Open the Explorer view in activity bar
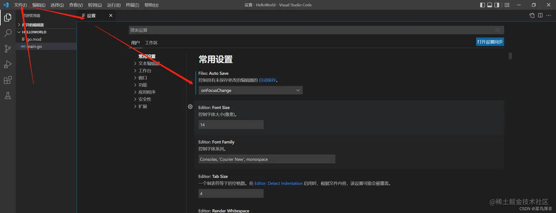The height and width of the screenshot is (213, 556). (x=8, y=17)
